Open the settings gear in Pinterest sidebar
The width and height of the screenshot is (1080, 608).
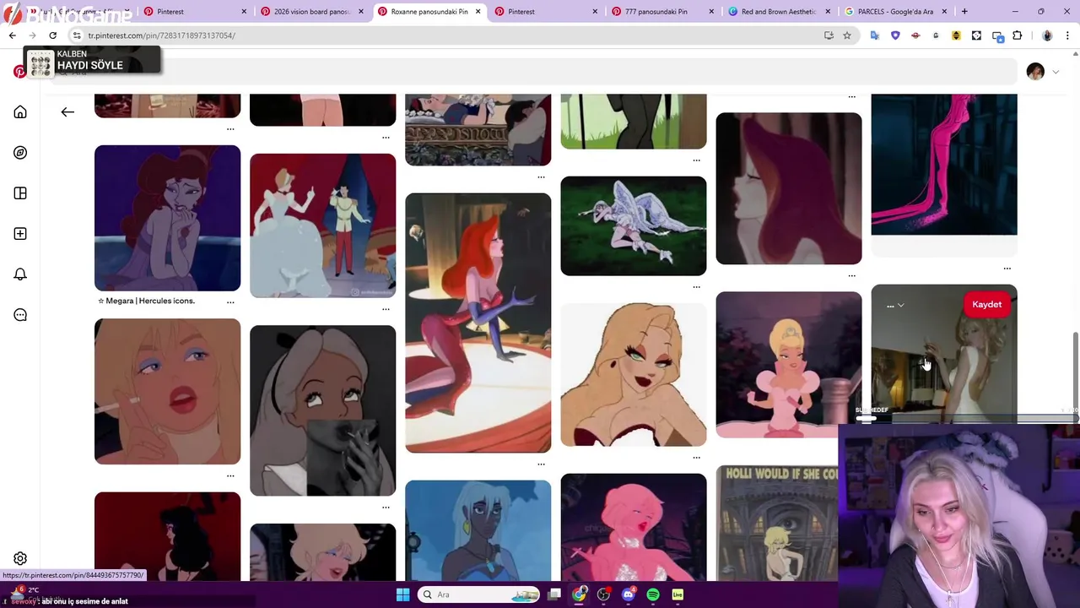pyautogui.click(x=20, y=558)
